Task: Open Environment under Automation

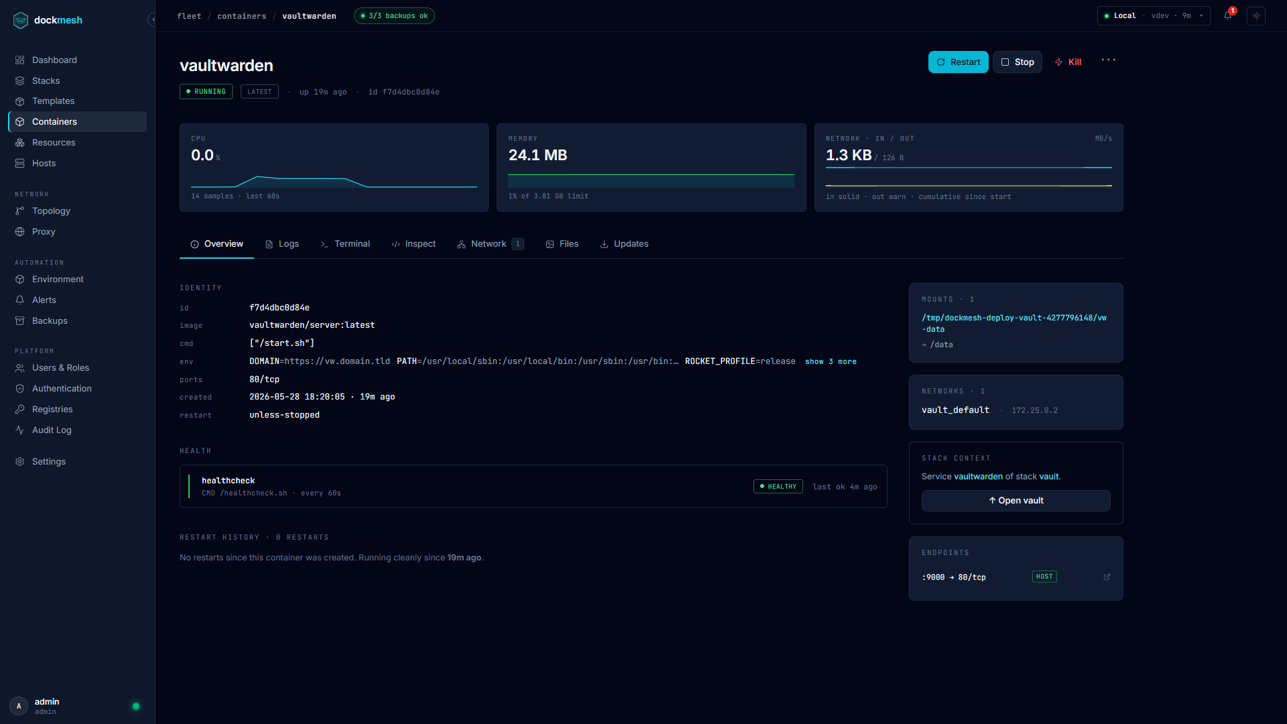Action: click(77, 280)
